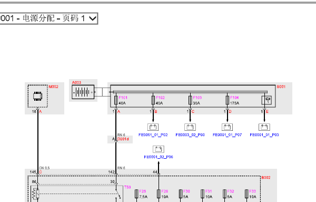Select fuse F102 40A symbol
Viewport: 316px width, 202px height.
coord(153,100)
